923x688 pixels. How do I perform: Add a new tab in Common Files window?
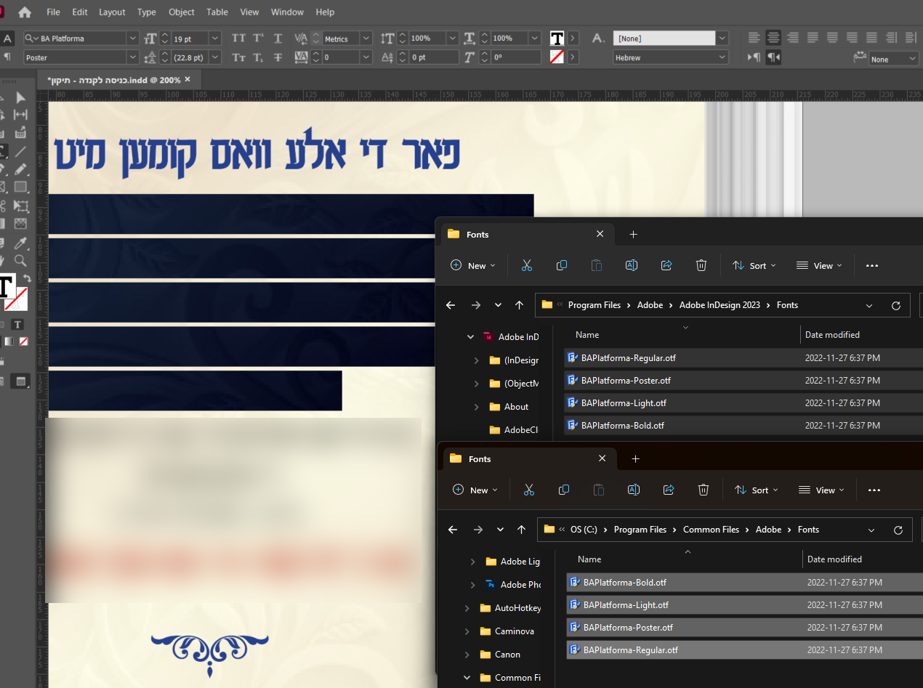point(635,459)
